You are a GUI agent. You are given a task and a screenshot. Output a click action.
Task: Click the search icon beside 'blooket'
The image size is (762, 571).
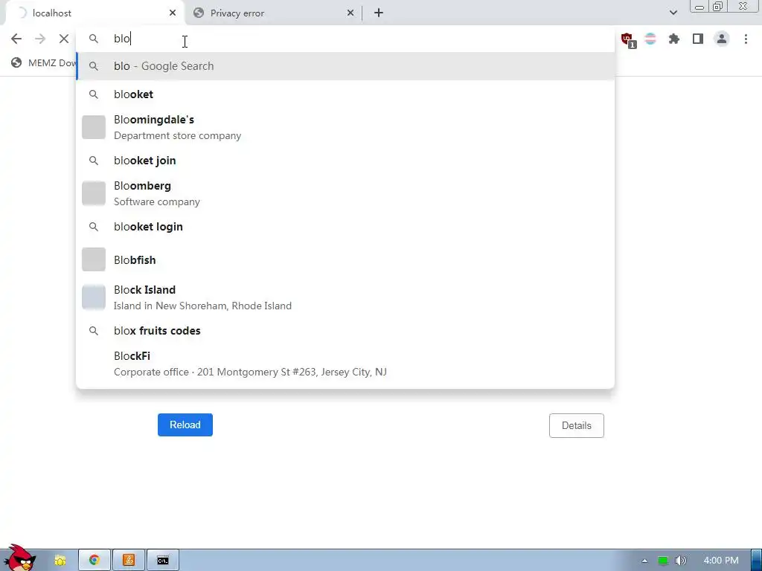click(x=94, y=94)
